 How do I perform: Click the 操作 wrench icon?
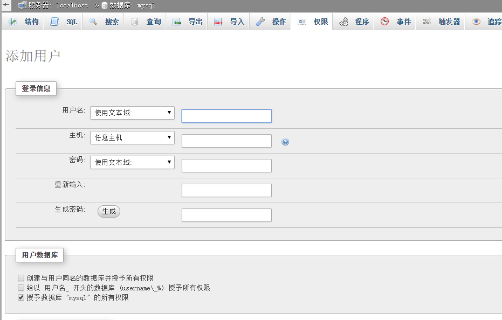(x=260, y=22)
